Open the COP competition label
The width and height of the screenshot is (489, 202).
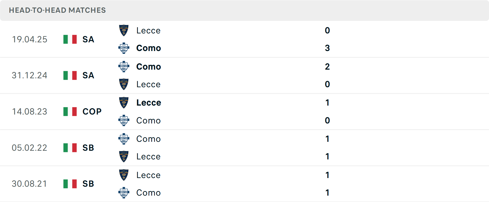tap(92, 111)
